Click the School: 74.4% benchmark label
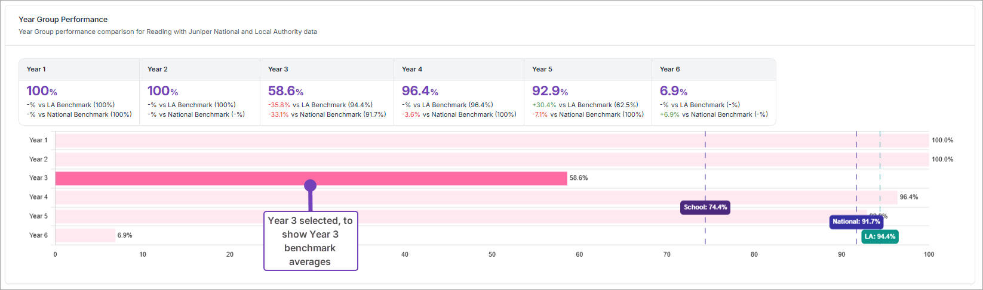The height and width of the screenshot is (290, 983). pos(705,207)
